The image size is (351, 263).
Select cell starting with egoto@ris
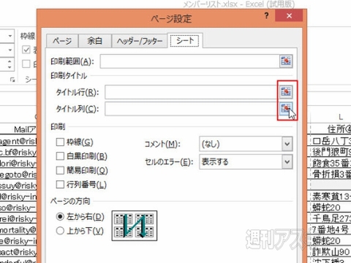(18, 174)
